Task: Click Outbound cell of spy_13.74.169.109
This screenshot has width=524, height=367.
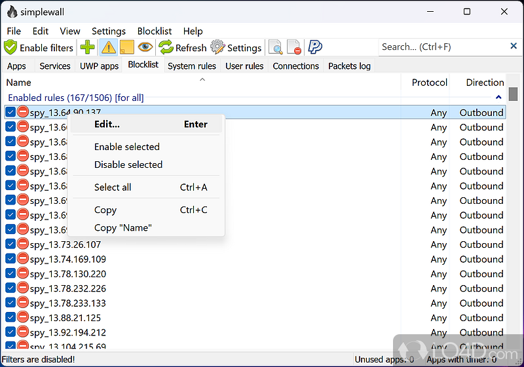Action: (481, 259)
